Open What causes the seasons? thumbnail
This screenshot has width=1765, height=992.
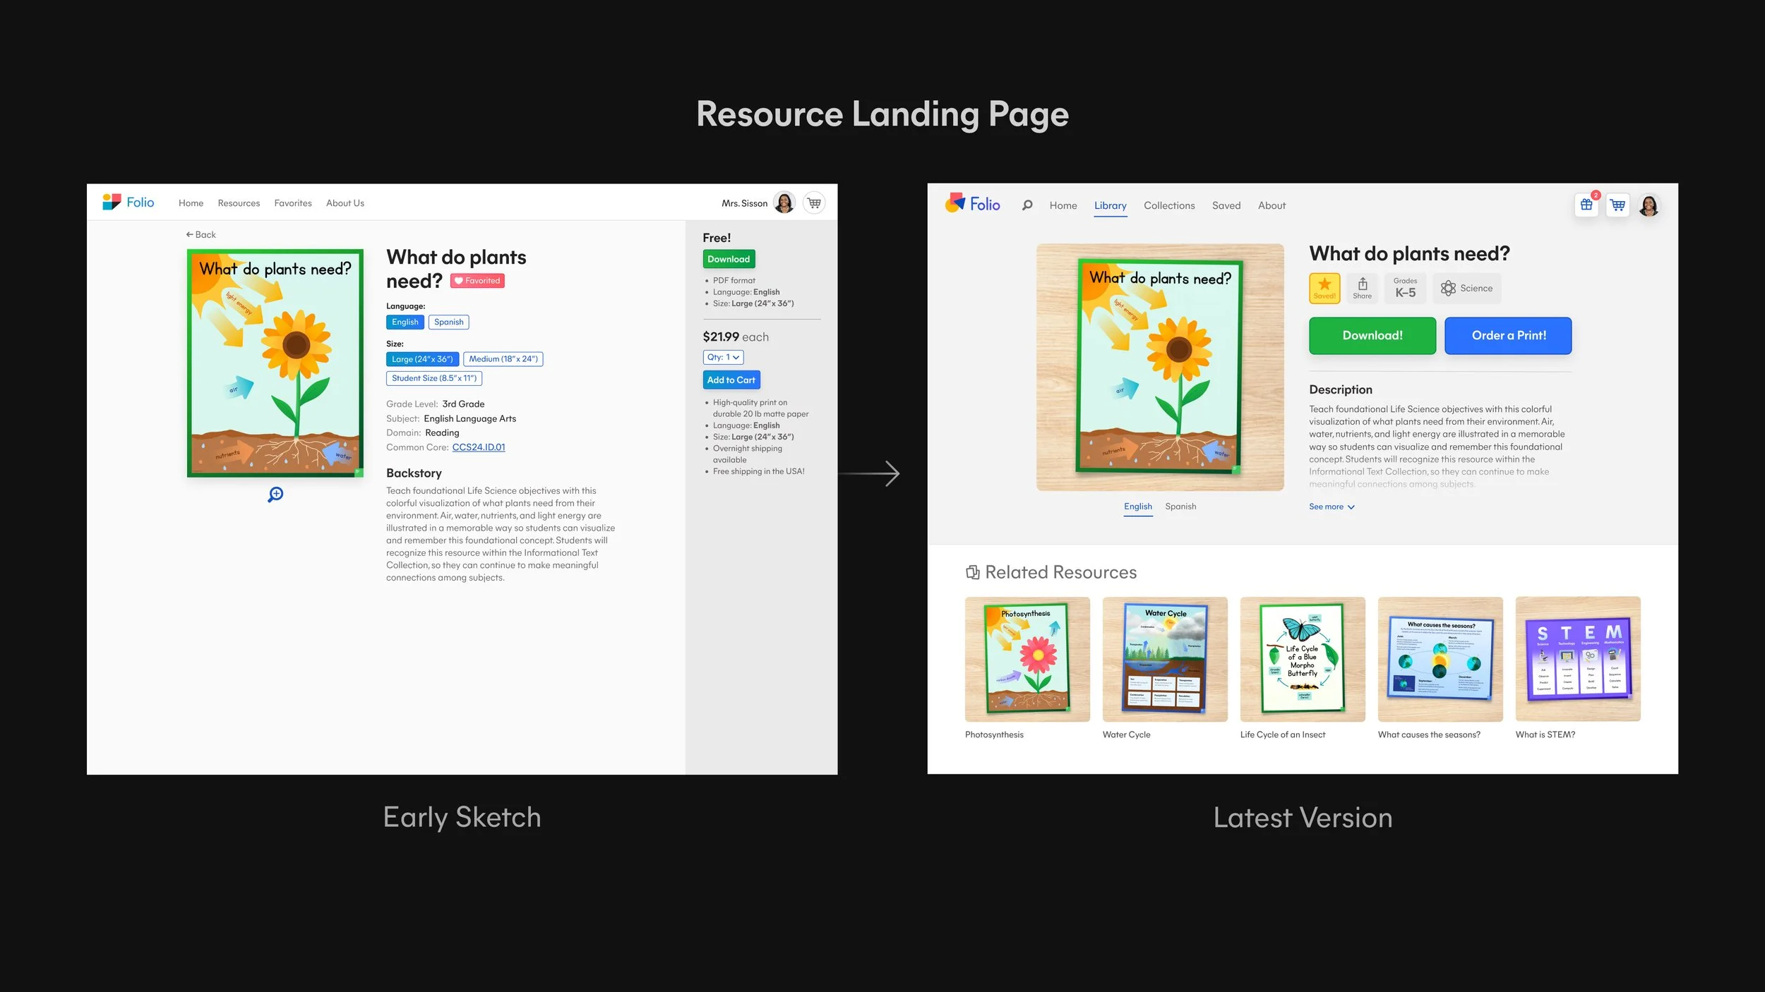coord(1440,659)
